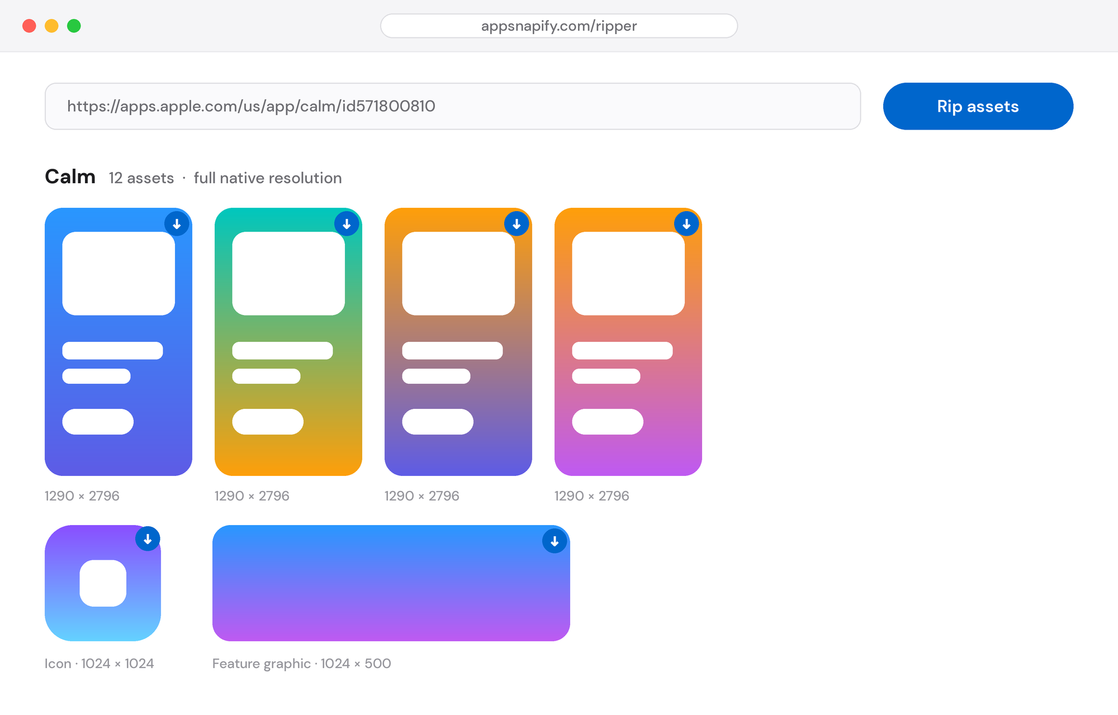Click the 'Feature graphic · 1024 × 500' caption
This screenshot has width=1118, height=715.
[302, 664]
